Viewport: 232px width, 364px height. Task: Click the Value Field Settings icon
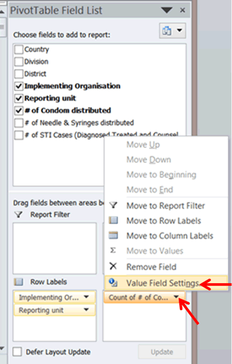tap(113, 282)
